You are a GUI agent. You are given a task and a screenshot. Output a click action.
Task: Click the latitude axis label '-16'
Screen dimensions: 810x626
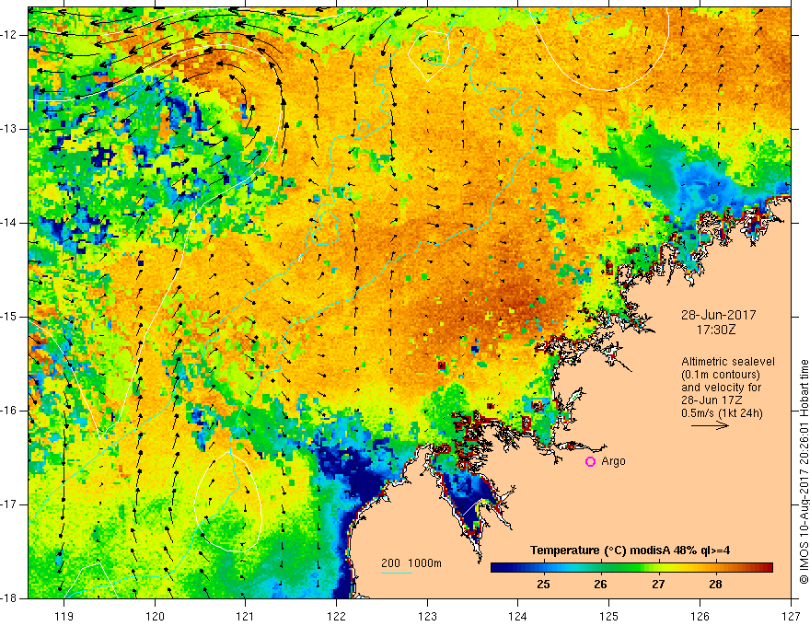click(9, 411)
